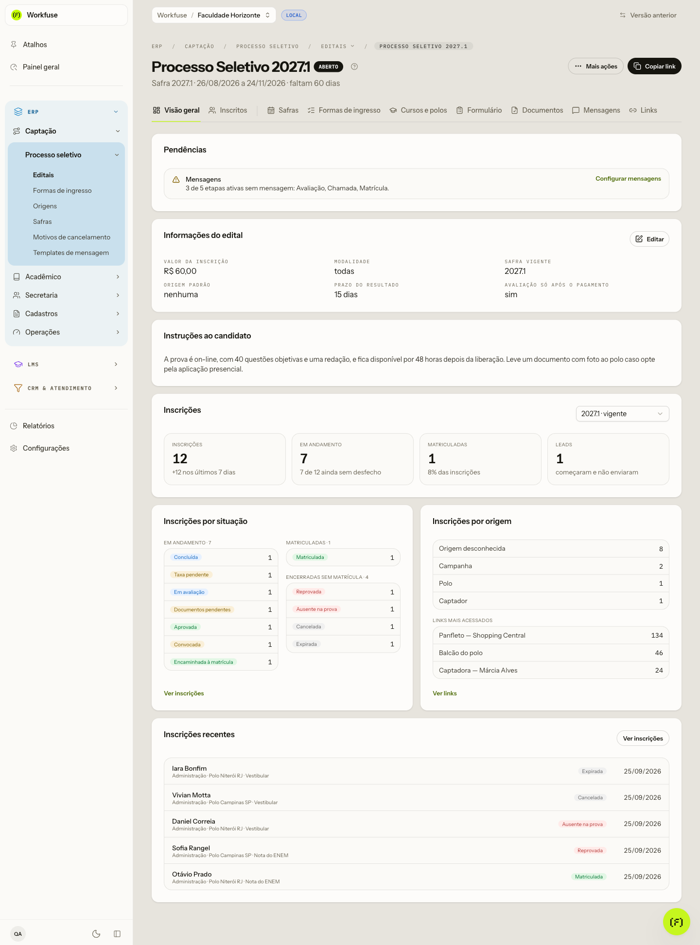700x945 pixels.
Task: Click Ver inscrições button in Inscrições recentes
Action: point(643,739)
